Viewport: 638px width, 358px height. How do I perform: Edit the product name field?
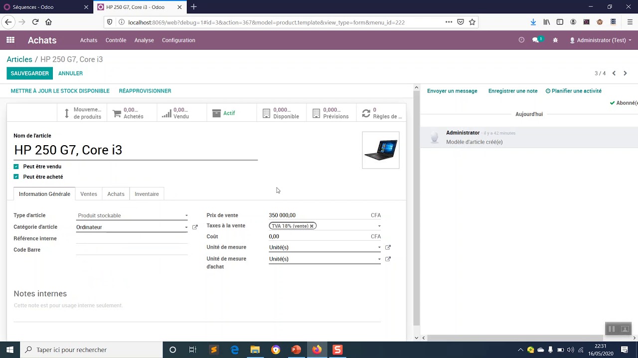click(x=136, y=150)
